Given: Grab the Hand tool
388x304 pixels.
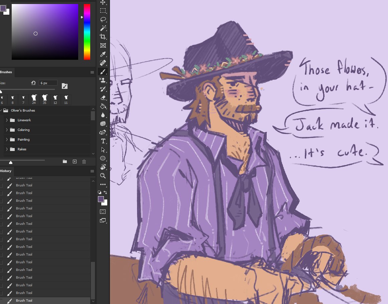Looking at the screenshot, I should coord(103,167).
